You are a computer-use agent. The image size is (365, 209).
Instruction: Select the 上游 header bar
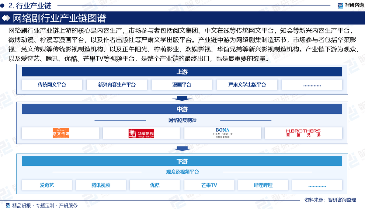182,72
